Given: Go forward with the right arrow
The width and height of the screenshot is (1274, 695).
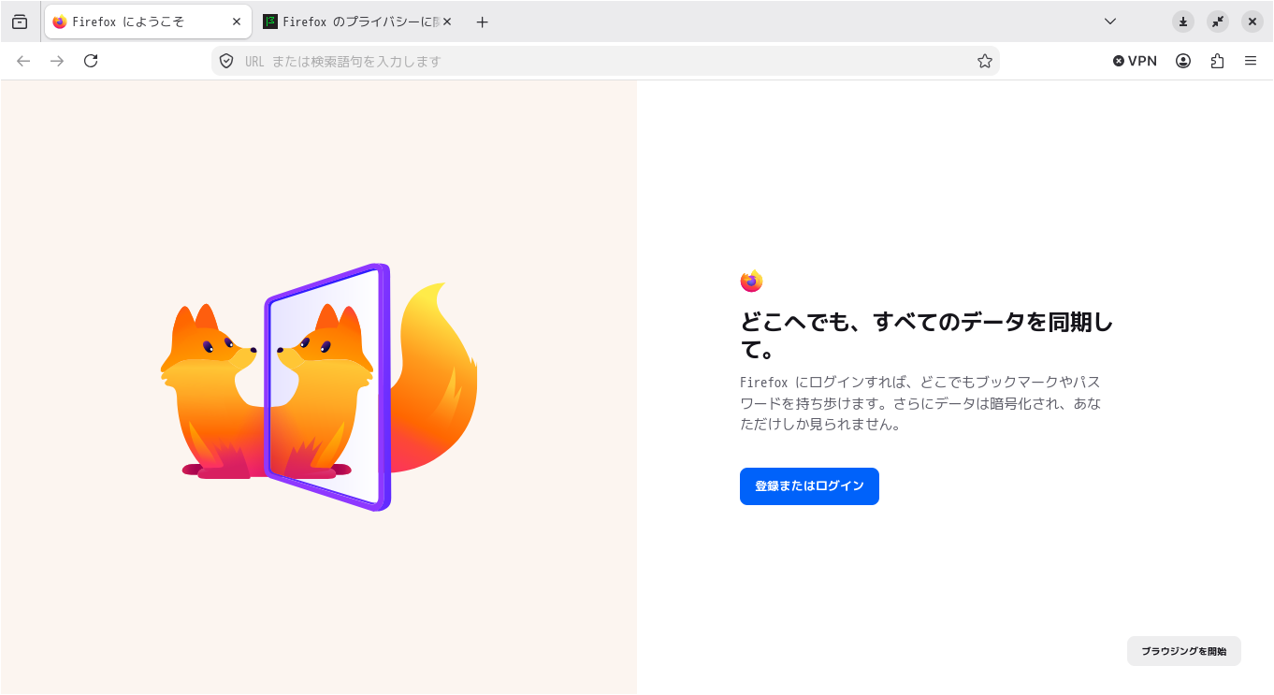Looking at the screenshot, I should pos(57,61).
